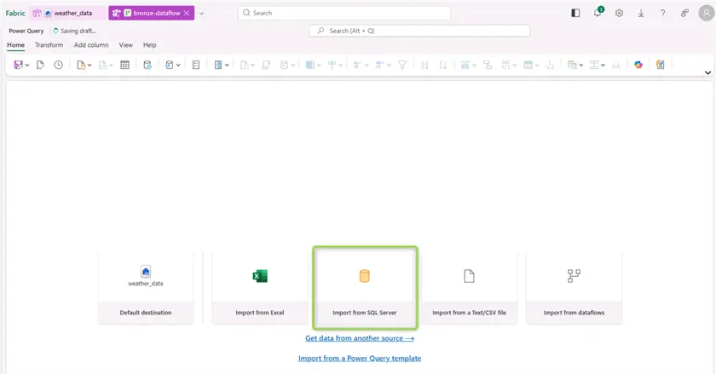716x374 pixels.
Task: Click the Choose columns grid icon
Action: pyautogui.click(x=310, y=65)
